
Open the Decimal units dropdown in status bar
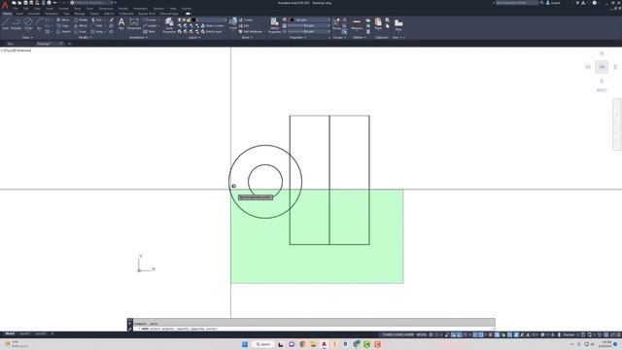point(569,334)
